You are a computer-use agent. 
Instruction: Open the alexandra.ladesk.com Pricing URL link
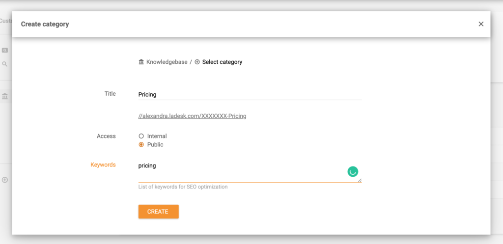click(193, 116)
